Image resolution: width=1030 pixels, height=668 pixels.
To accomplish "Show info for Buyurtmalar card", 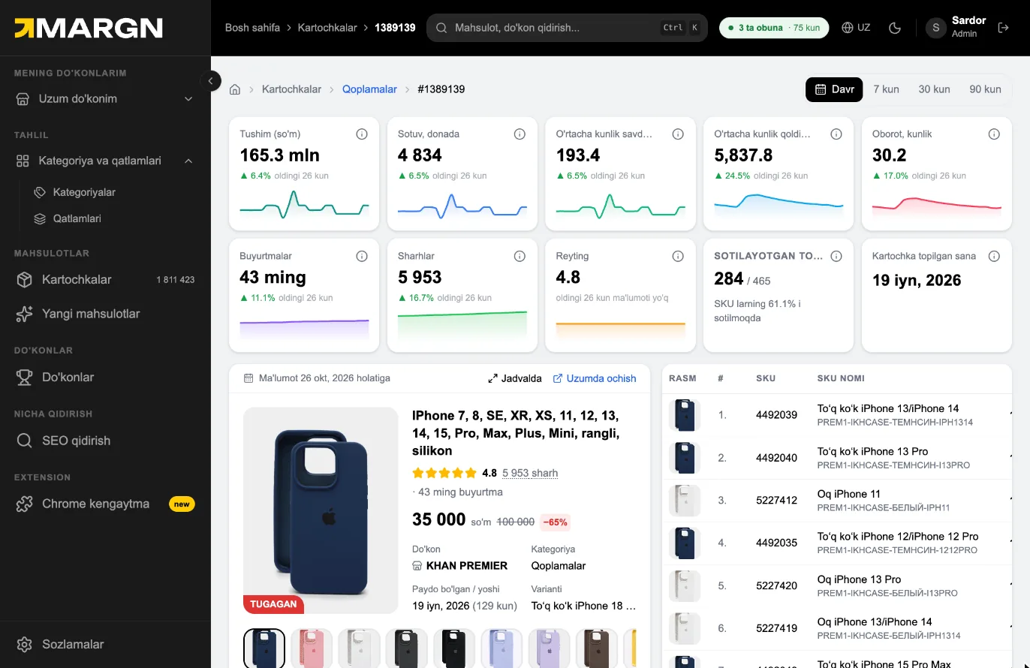I will click(361, 257).
